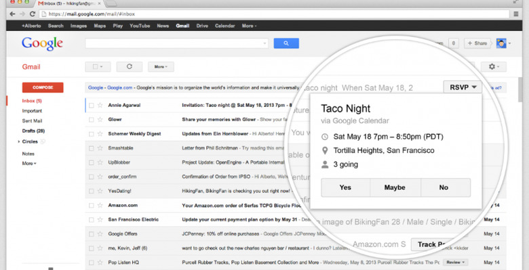Open Drive in the top bar
This screenshot has height=270, width=529.
(202, 26)
